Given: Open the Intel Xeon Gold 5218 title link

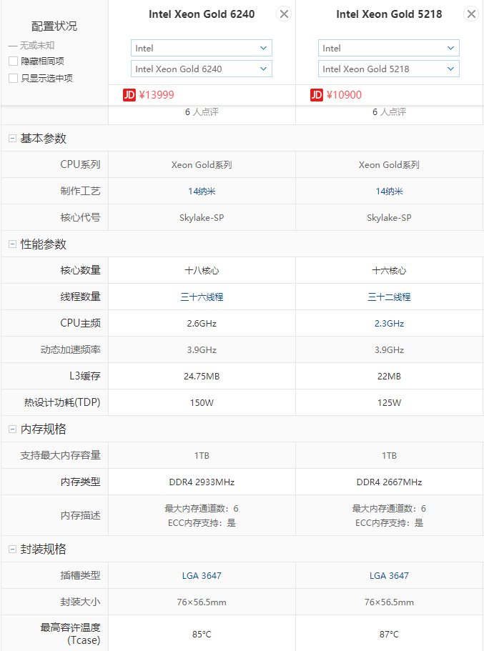Looking at the screenshot, I should click(389, 14).
